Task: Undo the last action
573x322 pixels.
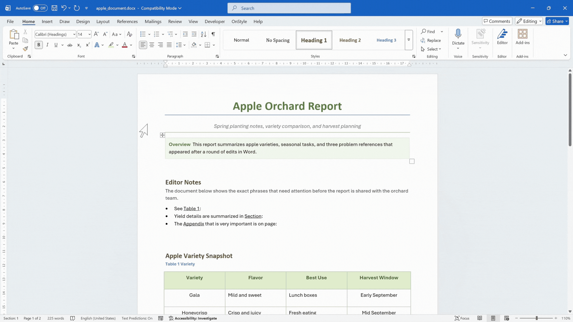Action: (x=64, y=8)
